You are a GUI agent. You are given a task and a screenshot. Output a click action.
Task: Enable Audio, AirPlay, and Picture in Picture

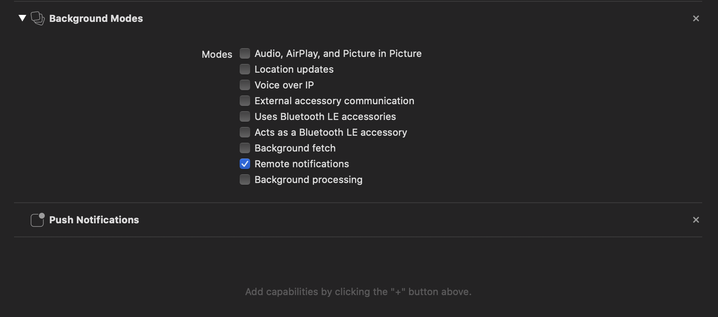pos(245,53)
